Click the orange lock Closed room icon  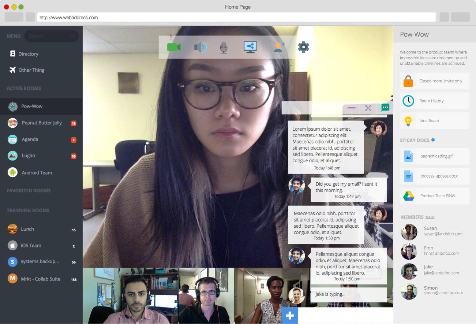pyautogui.click(x=408, y=81)
